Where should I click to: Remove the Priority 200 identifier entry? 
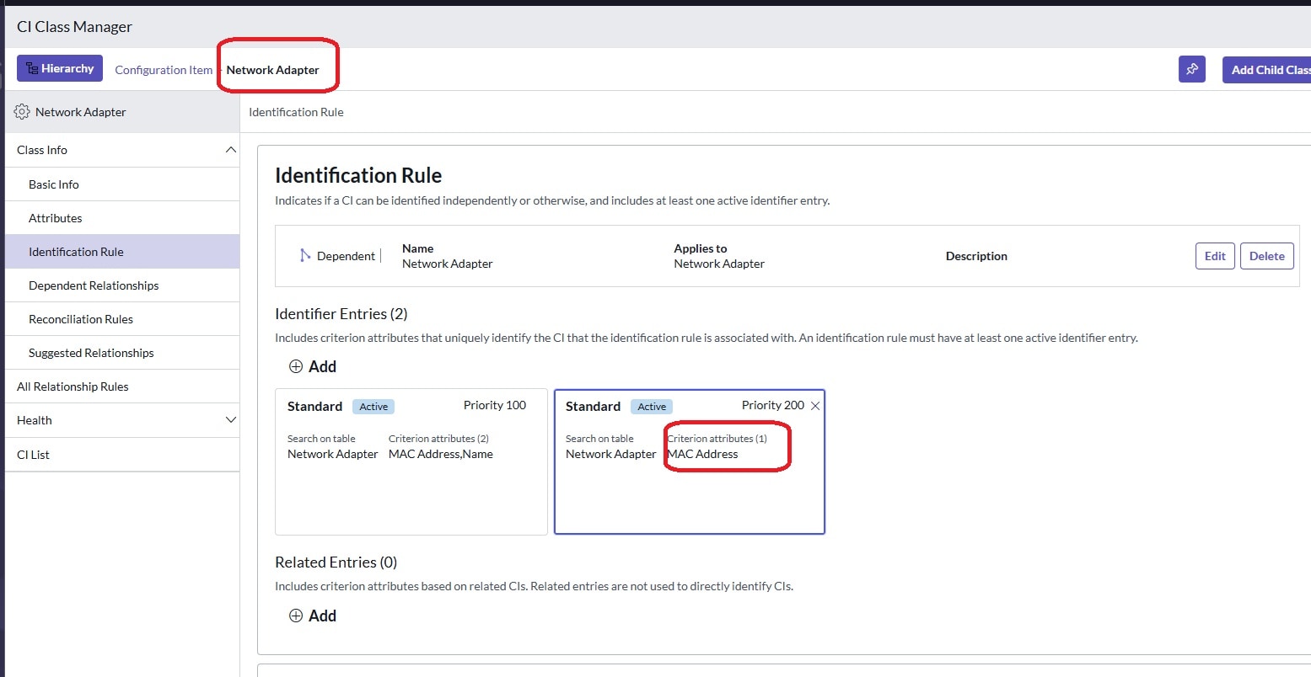coord(815,406)
